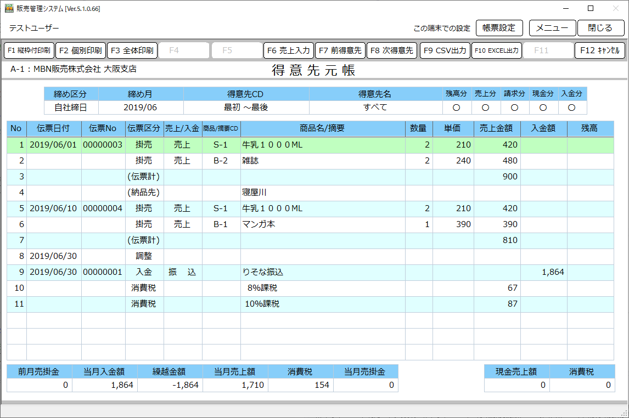This screenshot has width=629, height=418.
Task: Click the 振 込 cell in row 9
Action: pyautogui.click(x=183, y=272)
